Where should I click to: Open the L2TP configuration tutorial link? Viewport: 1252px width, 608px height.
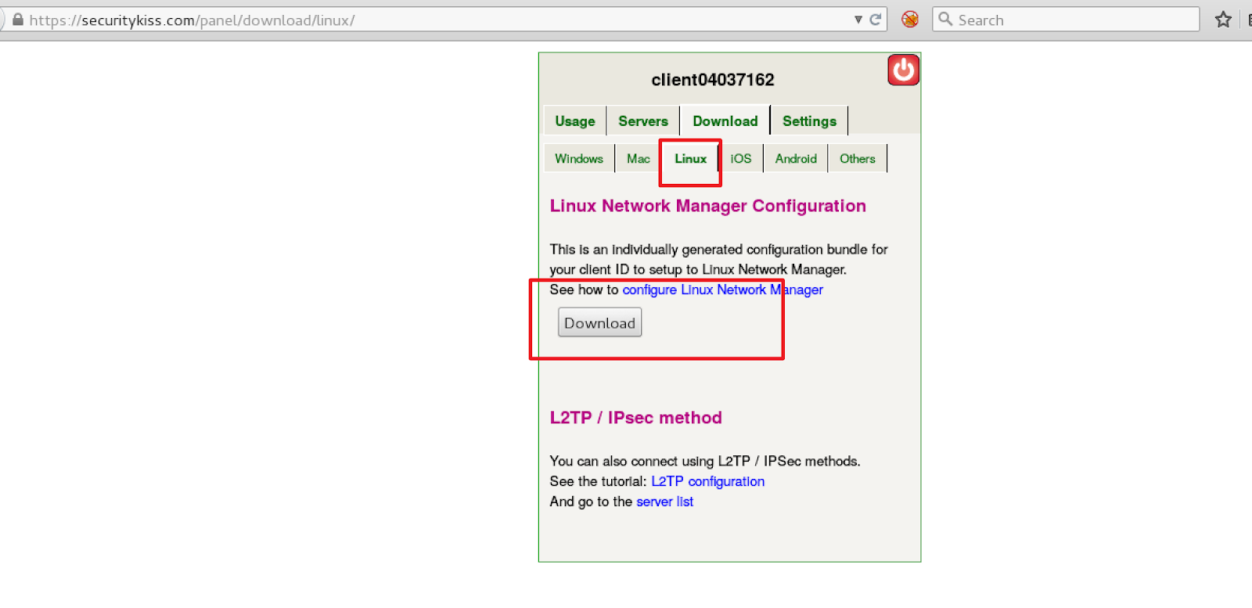[708, 481]
